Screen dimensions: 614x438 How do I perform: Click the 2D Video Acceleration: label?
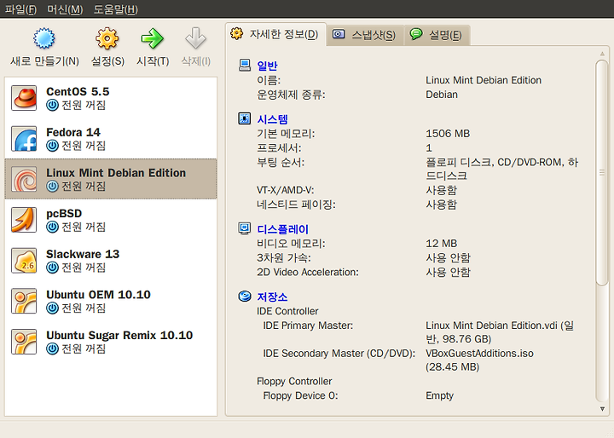pyautogui.click(x=308, y=273)
